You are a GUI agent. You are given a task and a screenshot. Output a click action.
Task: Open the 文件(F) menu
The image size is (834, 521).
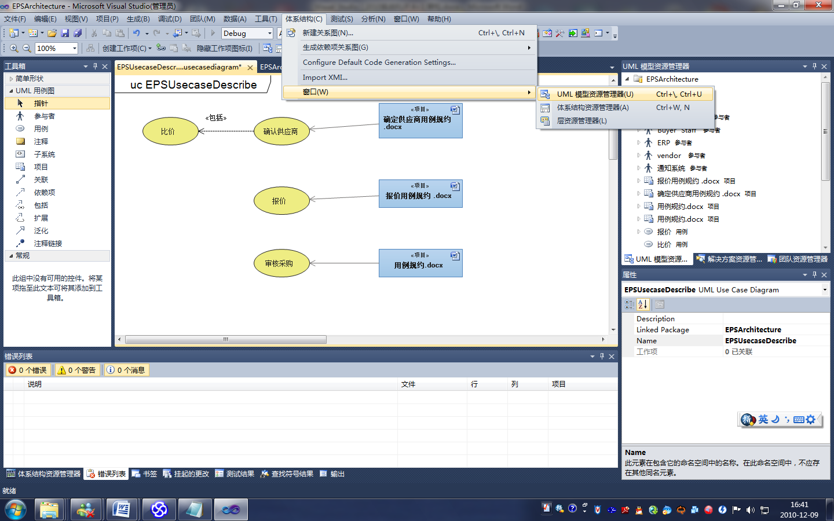(15, 19)
